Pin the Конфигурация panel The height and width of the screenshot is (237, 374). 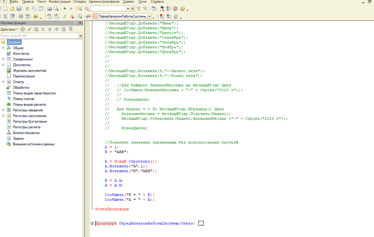tap(75, 23)
